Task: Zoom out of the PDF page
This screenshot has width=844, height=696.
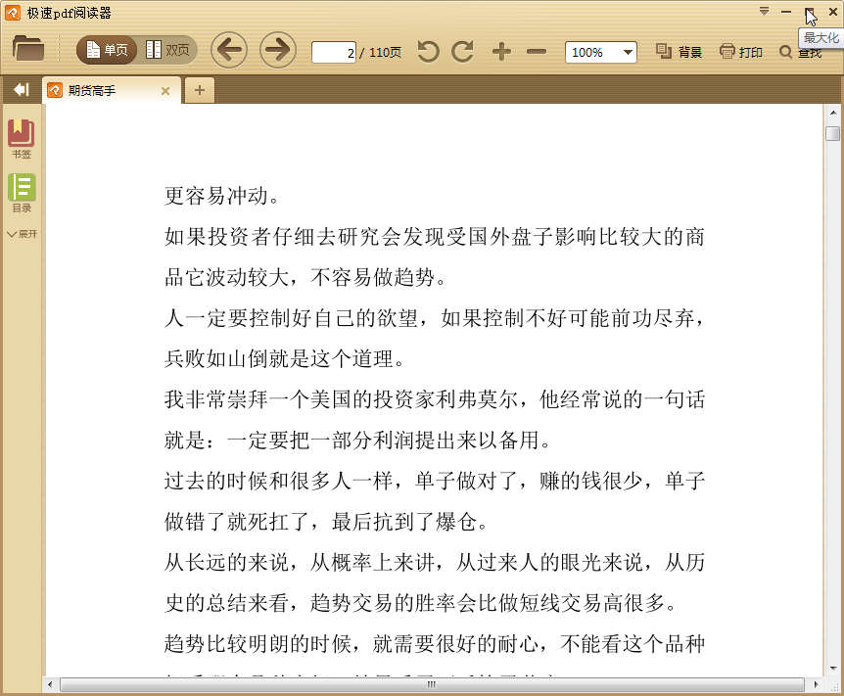Action: click(536, 51)
